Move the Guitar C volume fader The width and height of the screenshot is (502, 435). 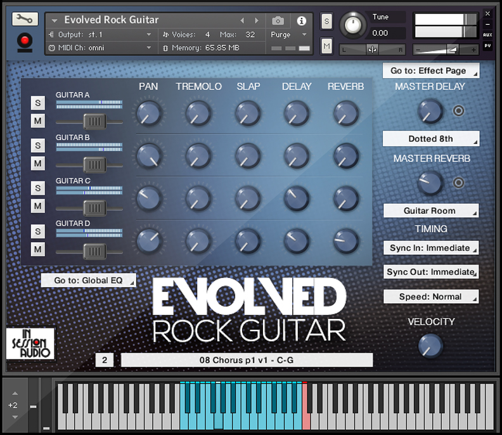94,208
